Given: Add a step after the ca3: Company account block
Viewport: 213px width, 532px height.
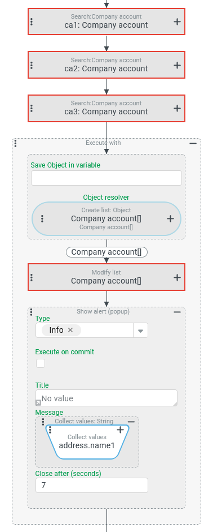Looking at the screenshot, I should (x=177, y=108).
